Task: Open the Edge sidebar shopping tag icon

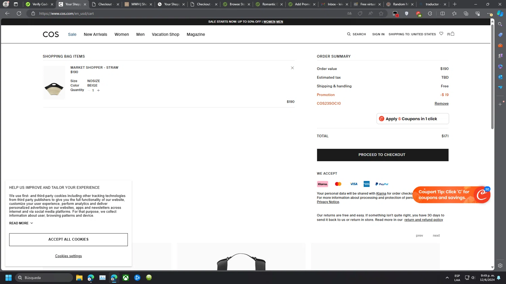Action: click(500, 35)
